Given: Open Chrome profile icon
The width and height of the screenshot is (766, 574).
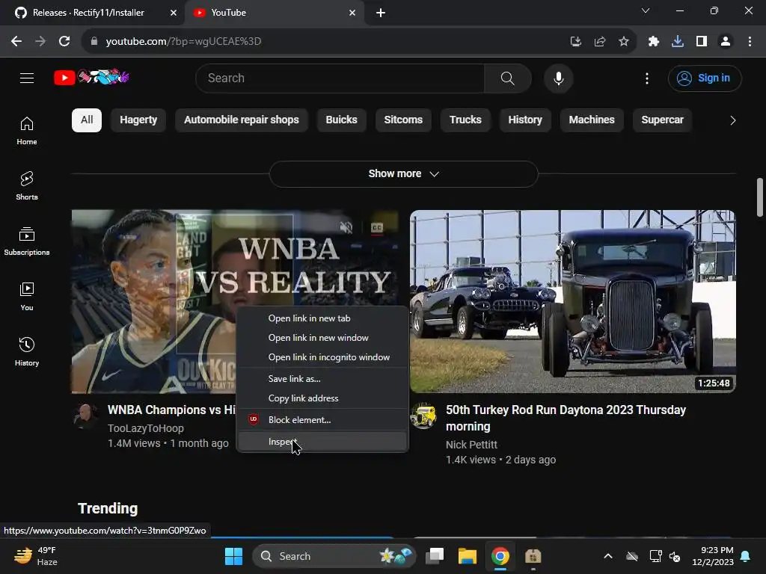Looking at the screenshot, I should point(726,42).
